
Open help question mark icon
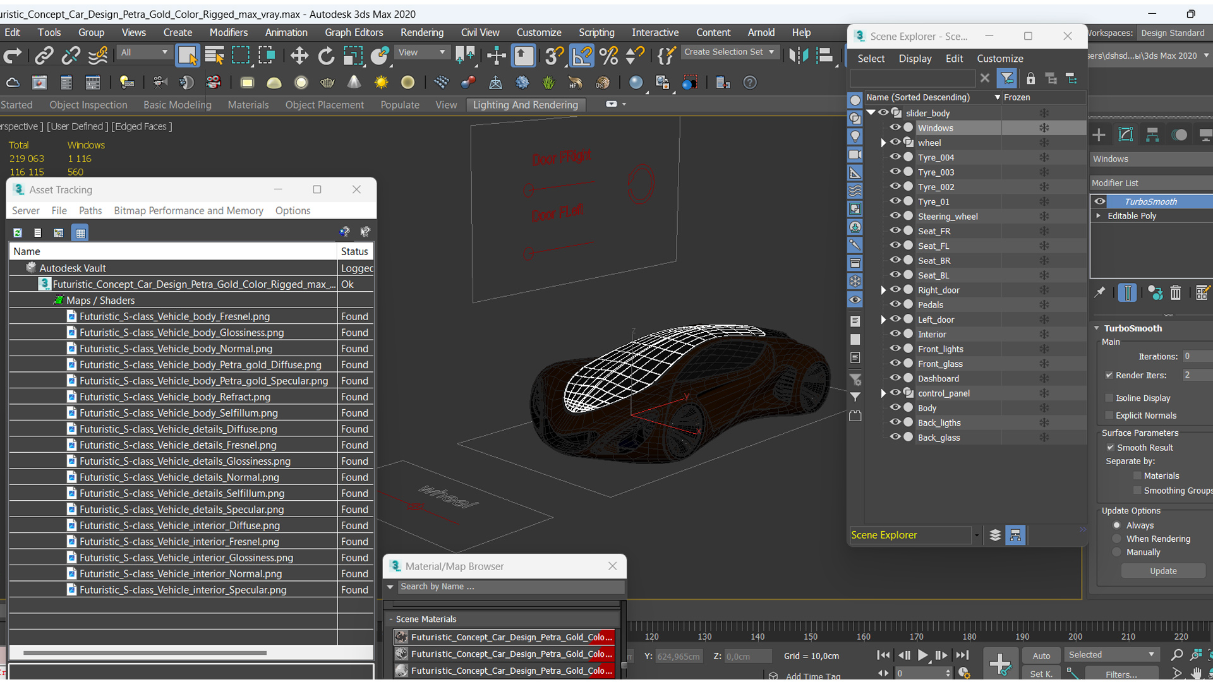(750, 83)
